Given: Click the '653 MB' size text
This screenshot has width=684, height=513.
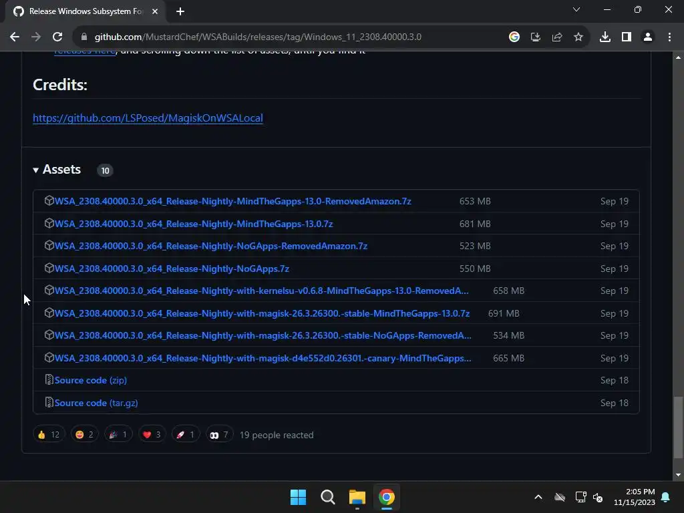Looking at the screenshot, I should tap(475, 201).
